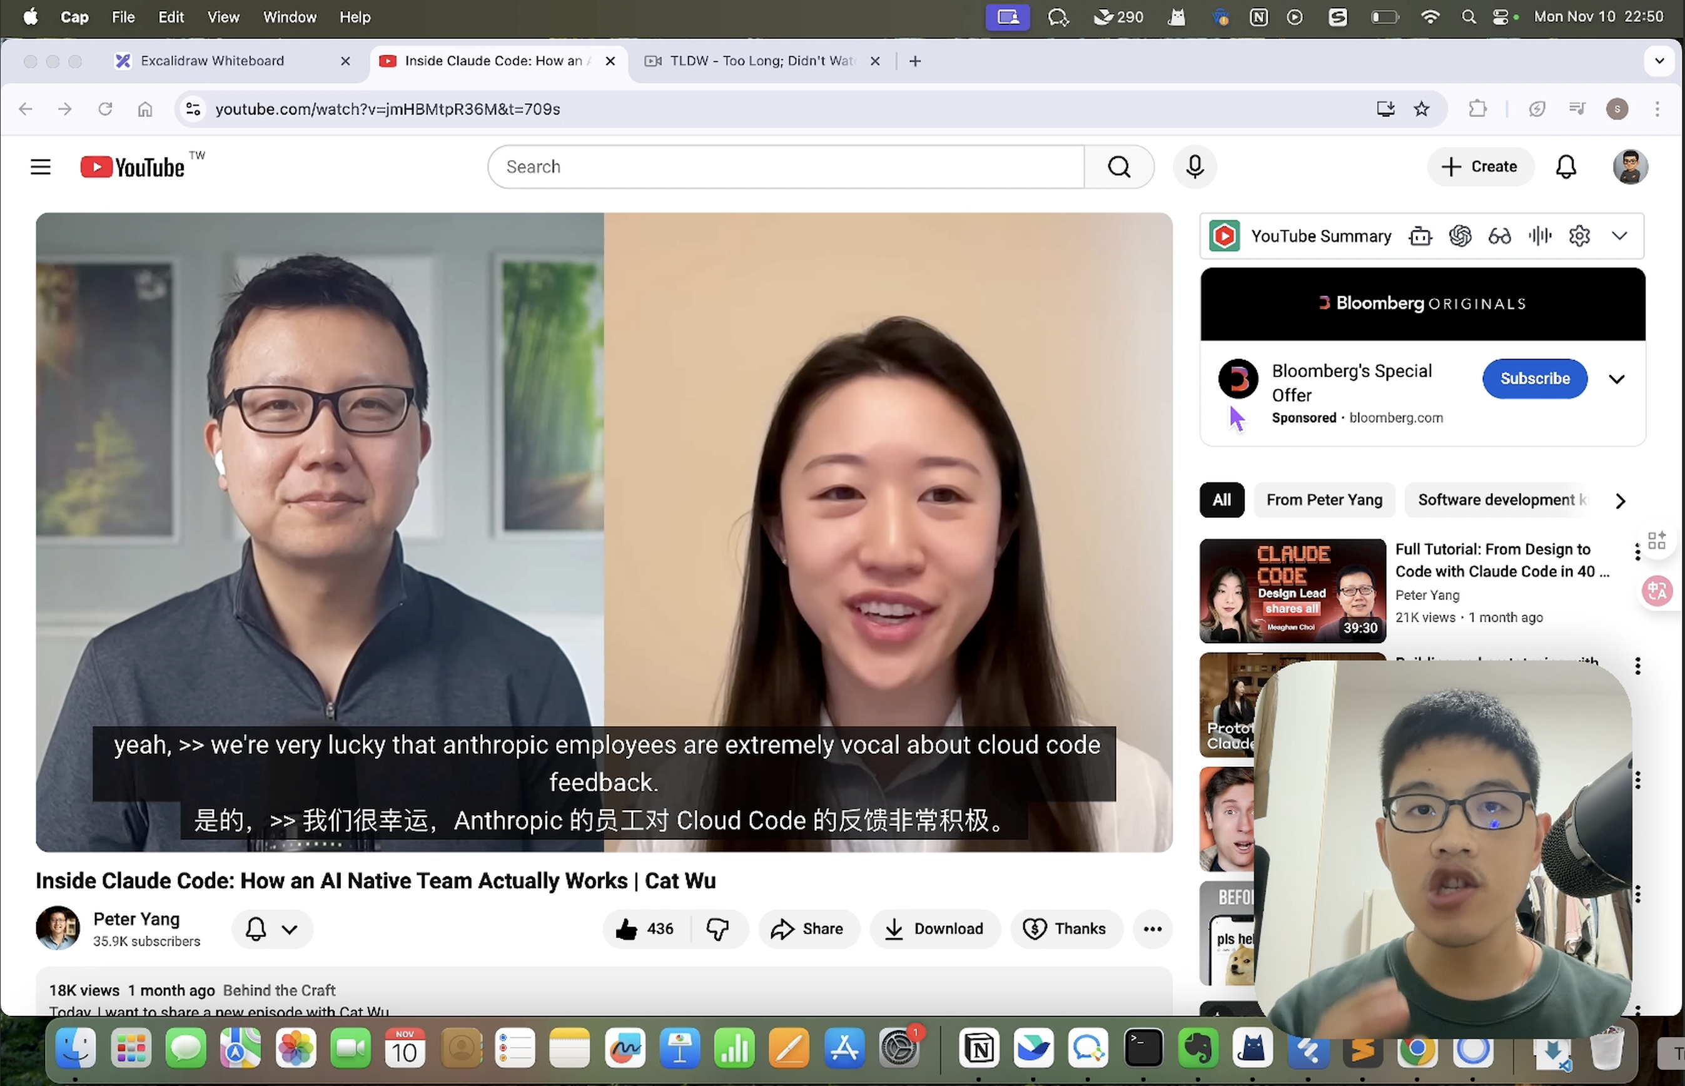The height and width of the screenshot is (1086, 1685).
Task: Open the Edit menu
Action: 171,17
